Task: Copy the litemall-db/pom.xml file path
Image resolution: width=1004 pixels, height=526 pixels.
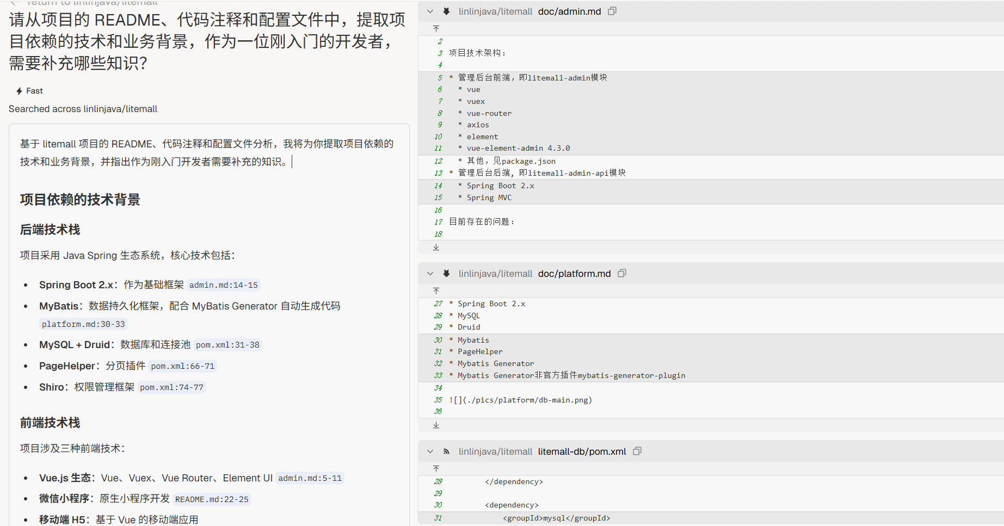Action: (637, 451)
